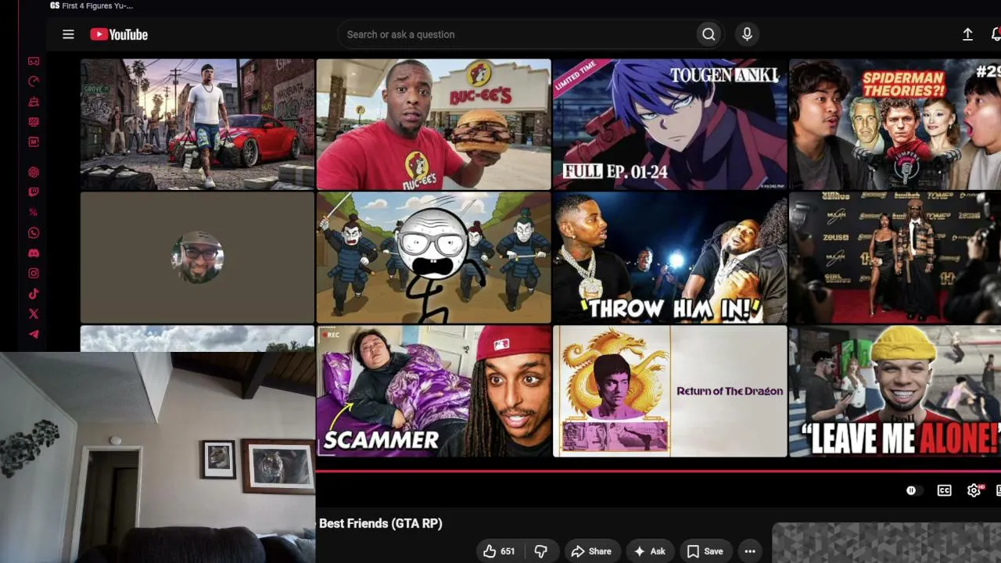Open the Return of The Dragon thumbnail
The image size is (1001, 563).
(x=670, y=391)
